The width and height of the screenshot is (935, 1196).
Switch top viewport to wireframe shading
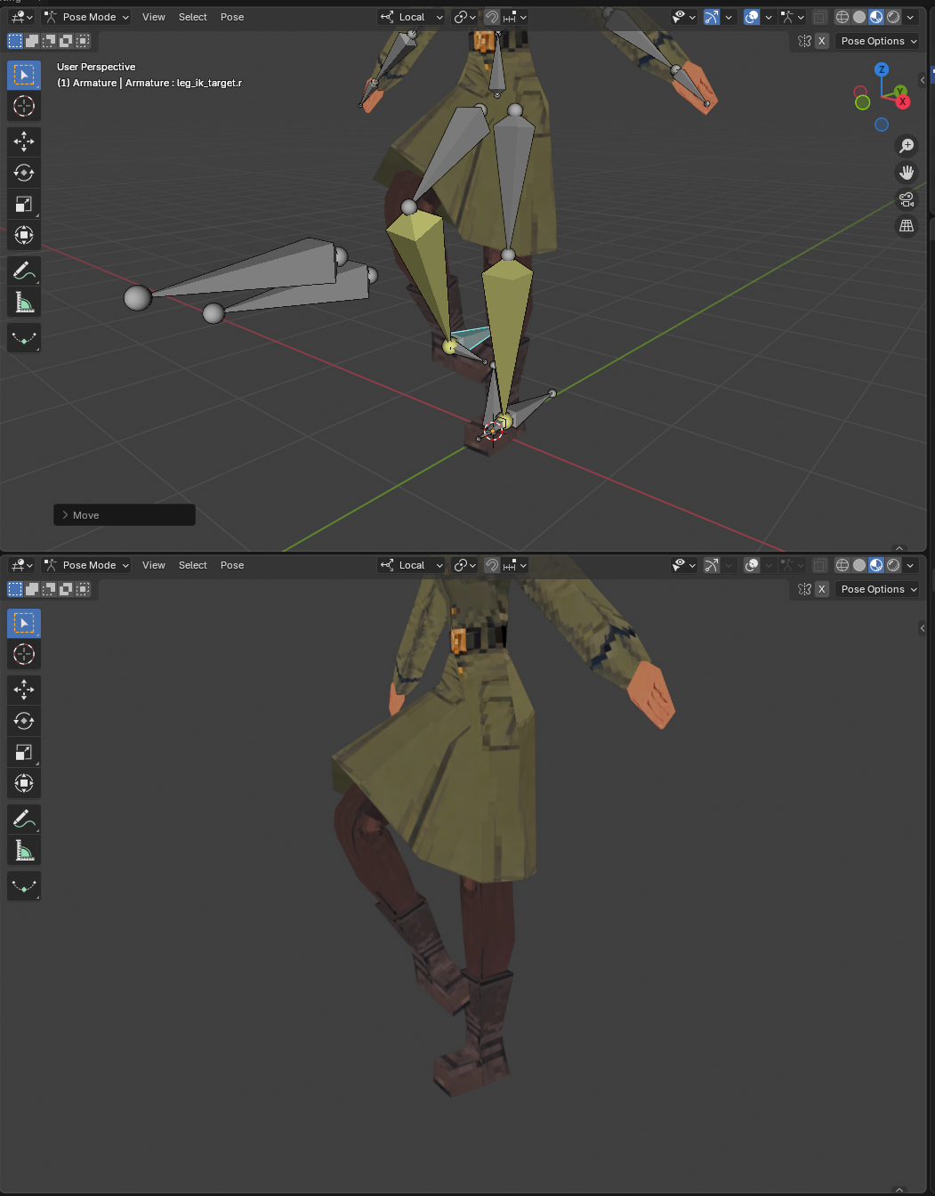click(x=842, y=17)
